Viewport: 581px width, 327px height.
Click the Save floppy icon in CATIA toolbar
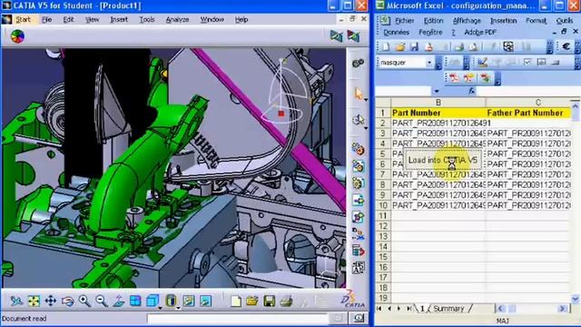click(x=270, y=301)
